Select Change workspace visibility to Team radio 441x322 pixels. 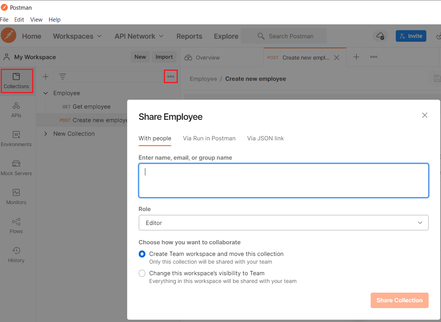[142, 273]
